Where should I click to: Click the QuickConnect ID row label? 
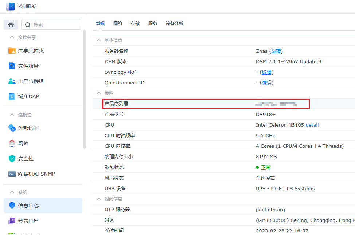click(x=124, y=83)
